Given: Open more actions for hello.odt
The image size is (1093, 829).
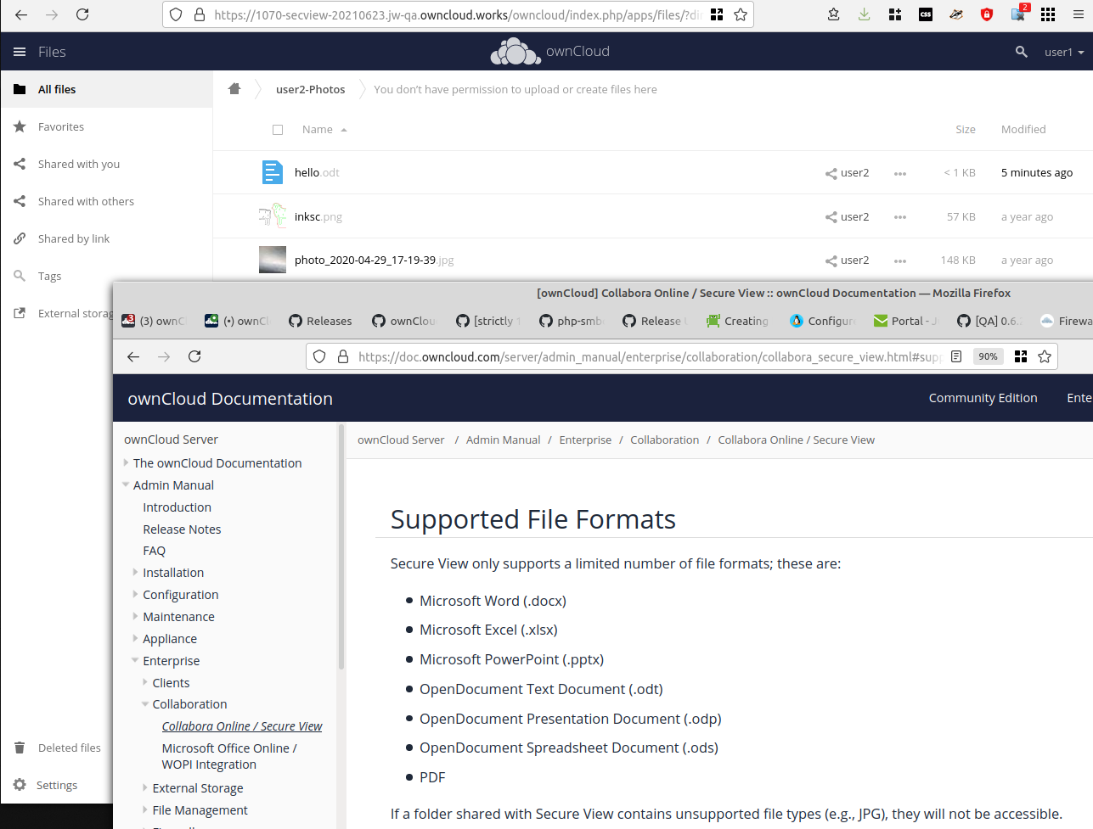Looking at the screenshot, I should click(900, 173).
